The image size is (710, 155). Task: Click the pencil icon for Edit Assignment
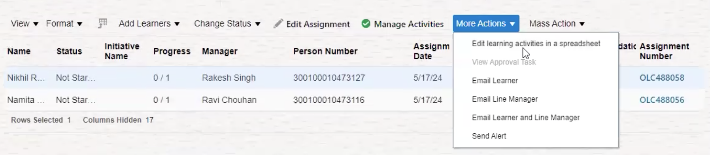[278, 24]
